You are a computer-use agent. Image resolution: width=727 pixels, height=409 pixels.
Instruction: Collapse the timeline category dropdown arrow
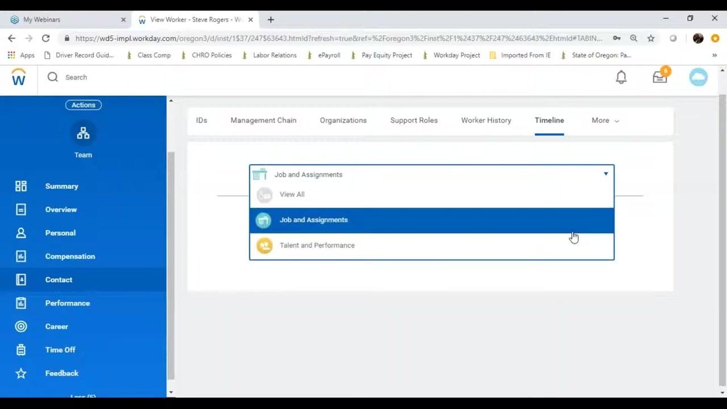(x=606, y=174)
